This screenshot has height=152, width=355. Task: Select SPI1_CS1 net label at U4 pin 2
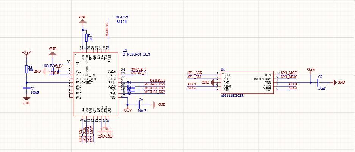click(195, 76)
